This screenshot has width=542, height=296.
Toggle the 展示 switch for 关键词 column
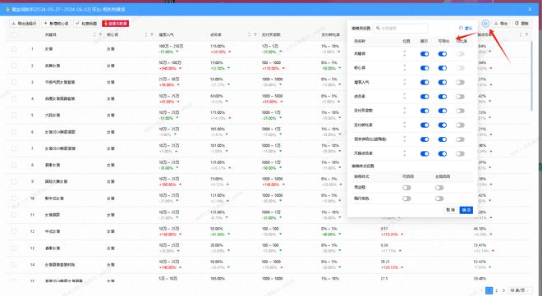tap(425, 54)
